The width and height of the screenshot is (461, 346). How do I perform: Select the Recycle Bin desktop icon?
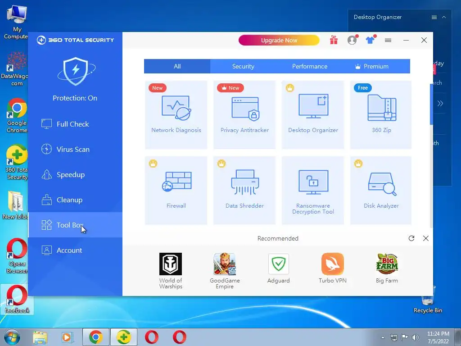(428, 300)
